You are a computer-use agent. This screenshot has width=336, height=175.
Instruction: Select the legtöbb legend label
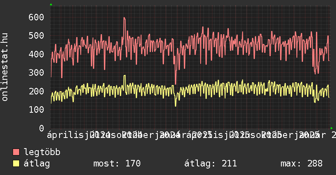point(42,153)
